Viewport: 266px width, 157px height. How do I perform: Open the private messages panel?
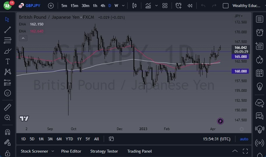(x=259, y=116)
